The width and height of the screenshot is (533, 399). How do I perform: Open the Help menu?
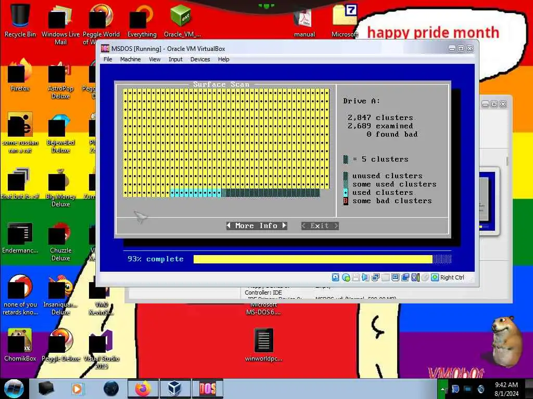coord(223,59)
